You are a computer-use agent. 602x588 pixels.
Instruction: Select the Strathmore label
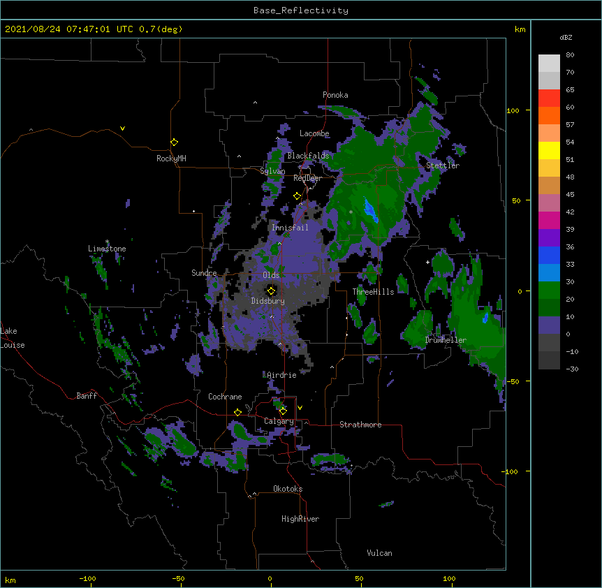(x=360, y=425)
